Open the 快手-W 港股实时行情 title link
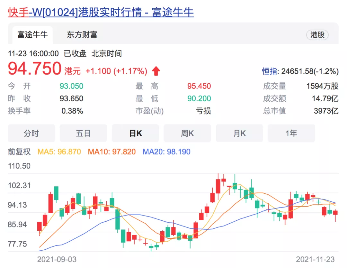The height and width of the screenshot is (268, 347). [101, 12]
